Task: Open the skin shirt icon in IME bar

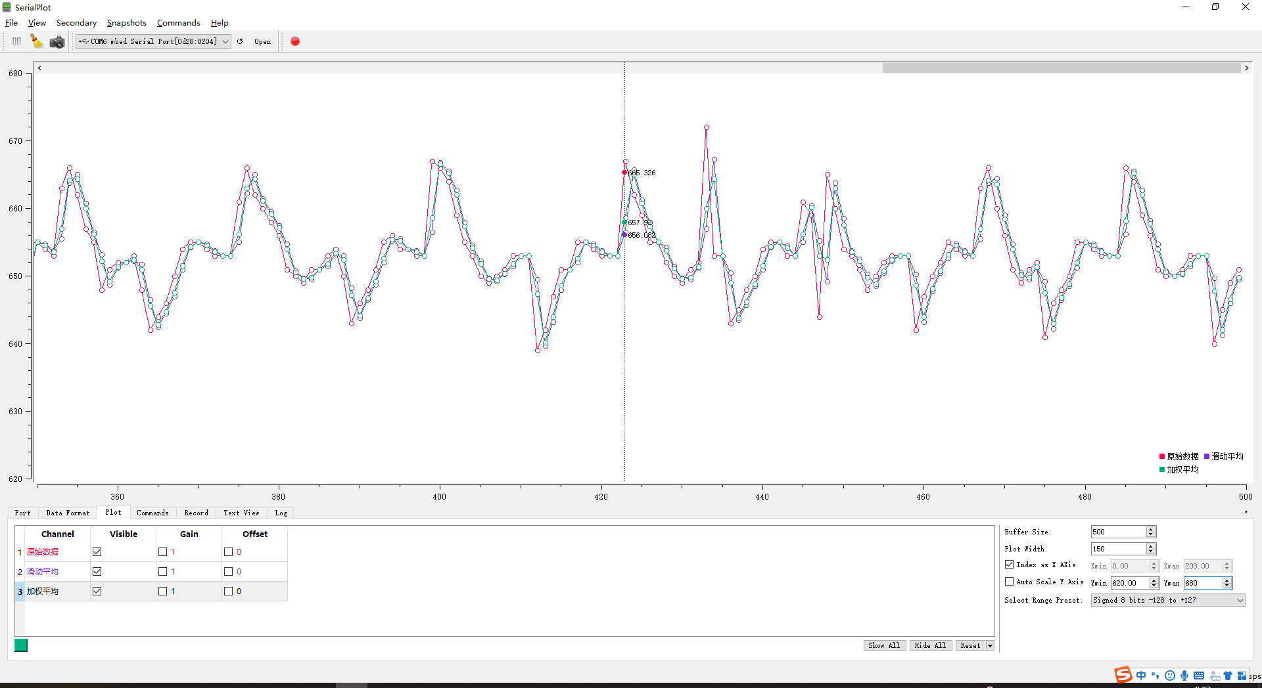Action: tap(1228, 676)
